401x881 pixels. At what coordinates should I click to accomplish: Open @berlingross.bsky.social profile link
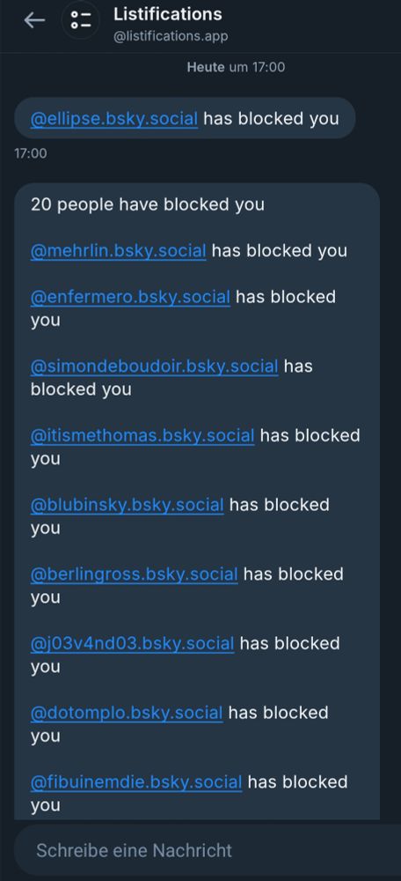coord(134,574)
